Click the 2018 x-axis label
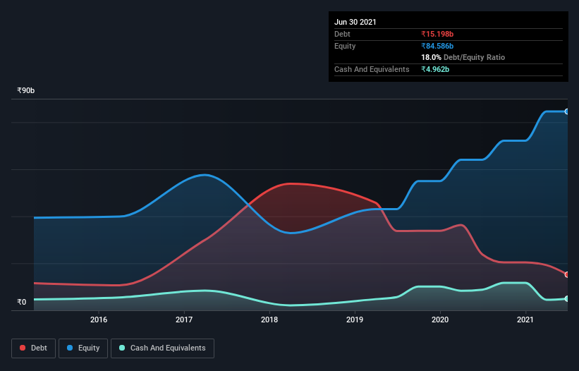Viewport: 579px width, 371px height. point(269,320)
